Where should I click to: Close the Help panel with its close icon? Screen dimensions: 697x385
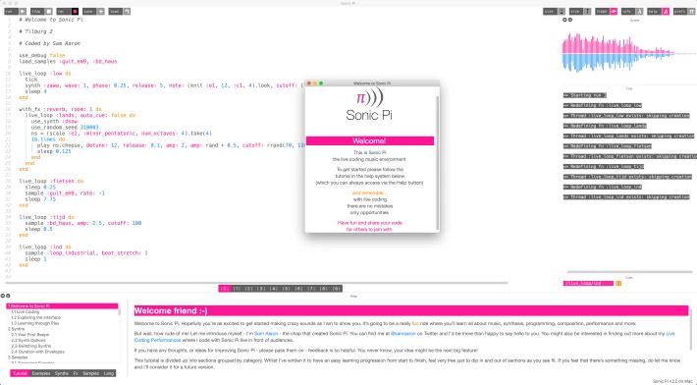click(3, 296)
